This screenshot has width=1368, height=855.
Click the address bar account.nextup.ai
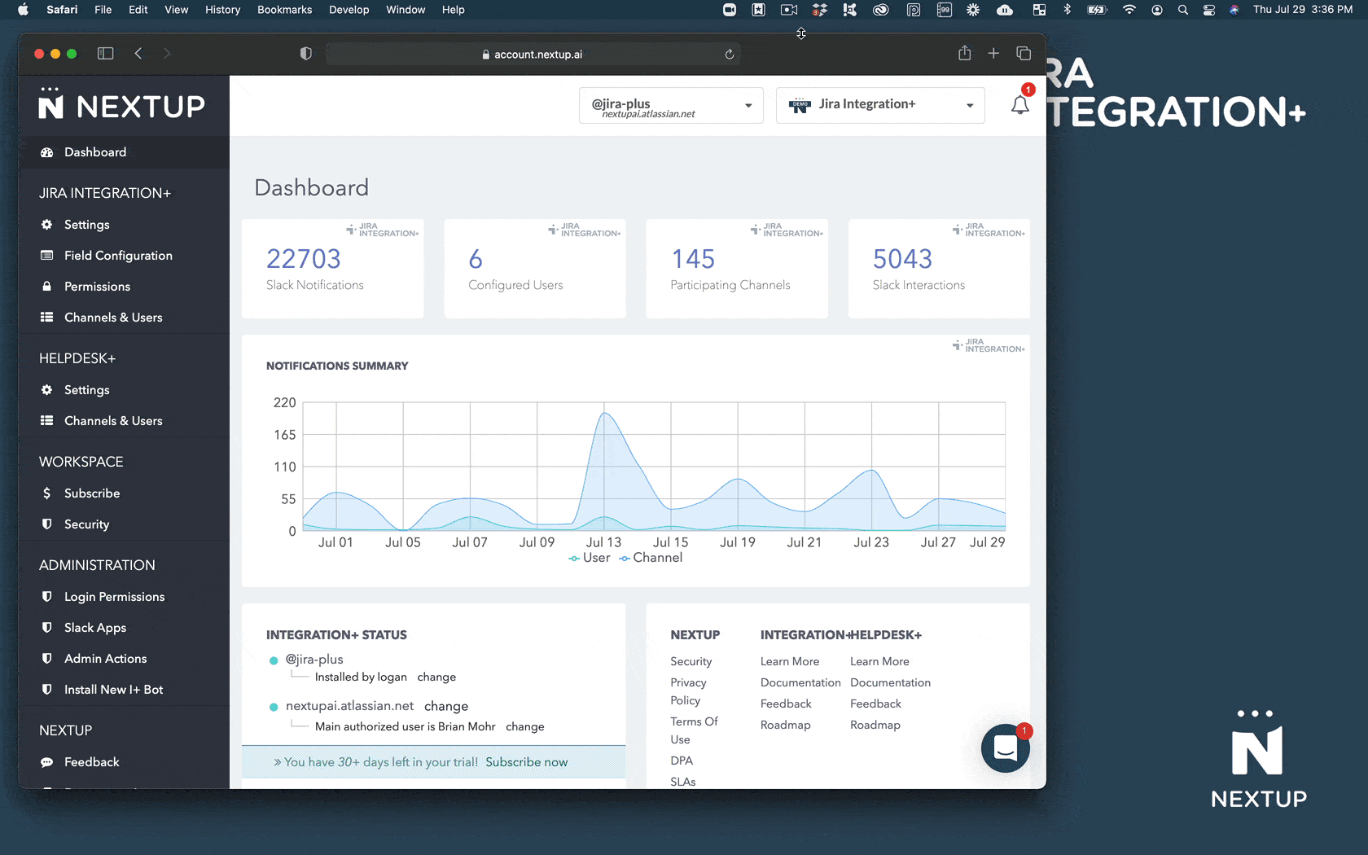(533, 55)
